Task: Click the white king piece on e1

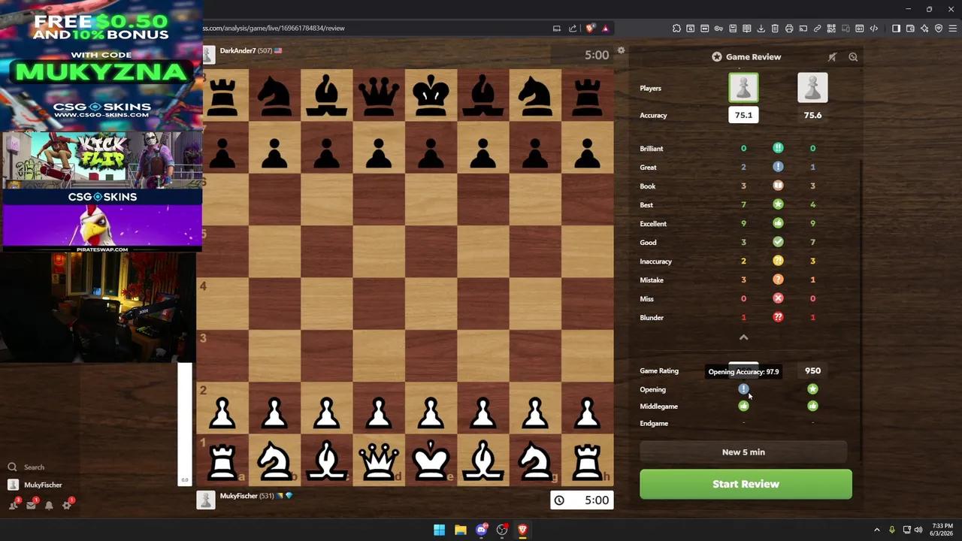Action: pos(431,461)
